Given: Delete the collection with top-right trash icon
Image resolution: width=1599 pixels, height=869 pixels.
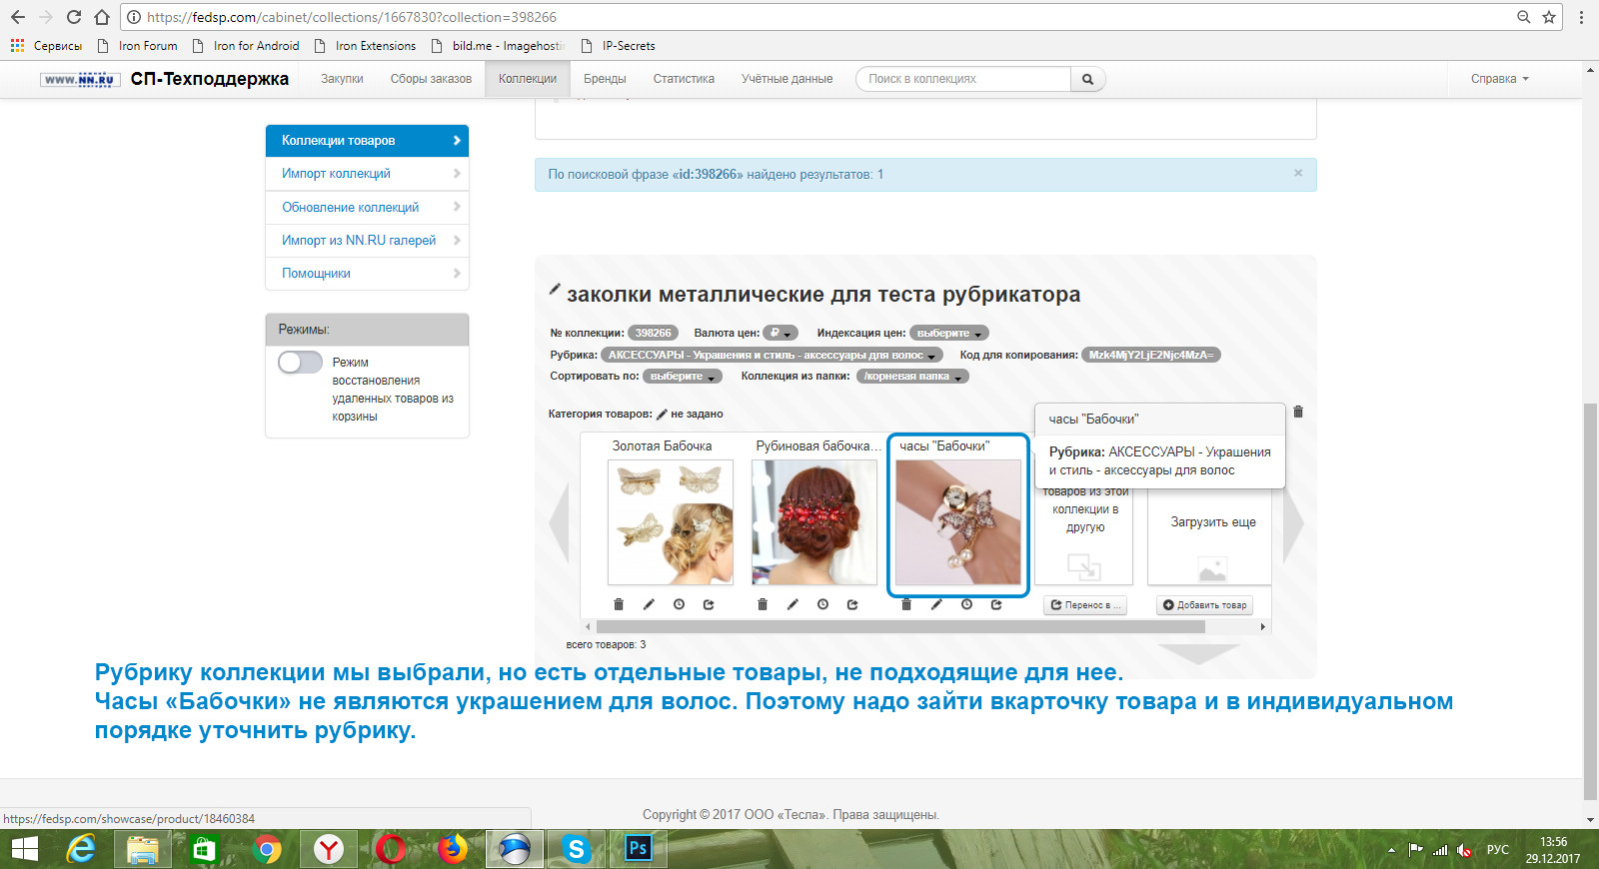Looking at the screenshot, I should point(1298,412).
